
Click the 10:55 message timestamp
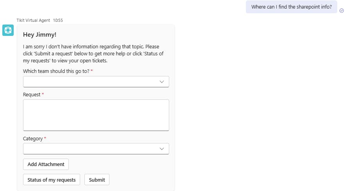[x=58, y=20]
